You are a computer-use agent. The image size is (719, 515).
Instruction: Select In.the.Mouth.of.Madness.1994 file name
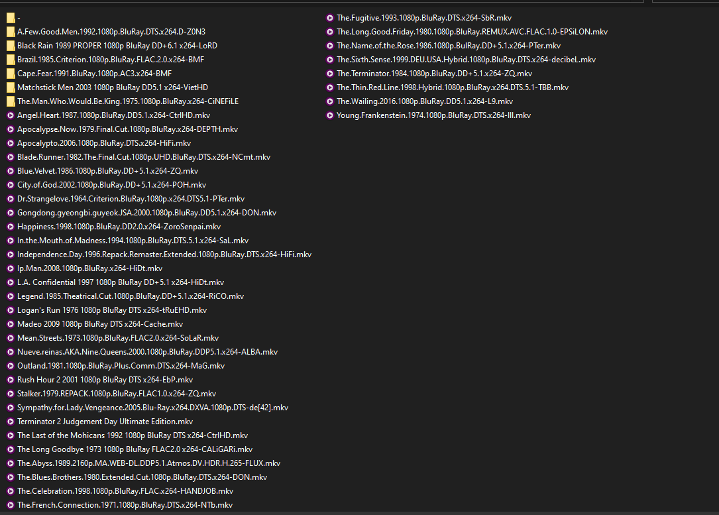pyautogui.click(x=133, y=241)
